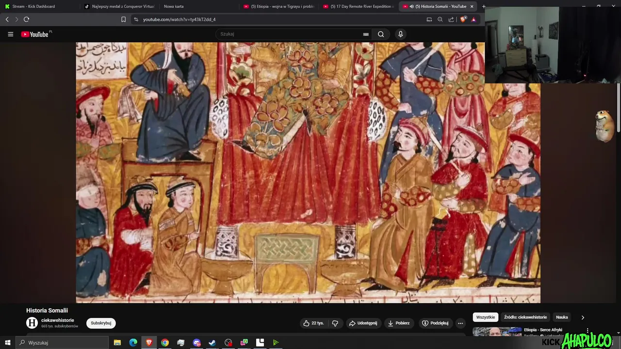Open ciekawehistorie channel link

click(x=58, y=320)
